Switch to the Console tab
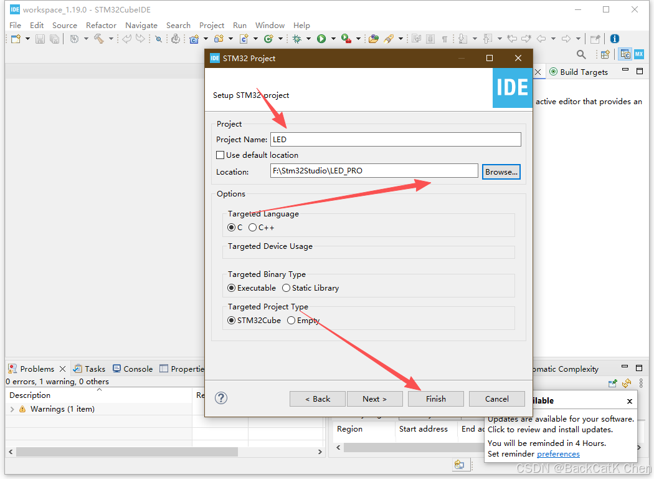This screenshot has height=479, width=654. [133, 369]
